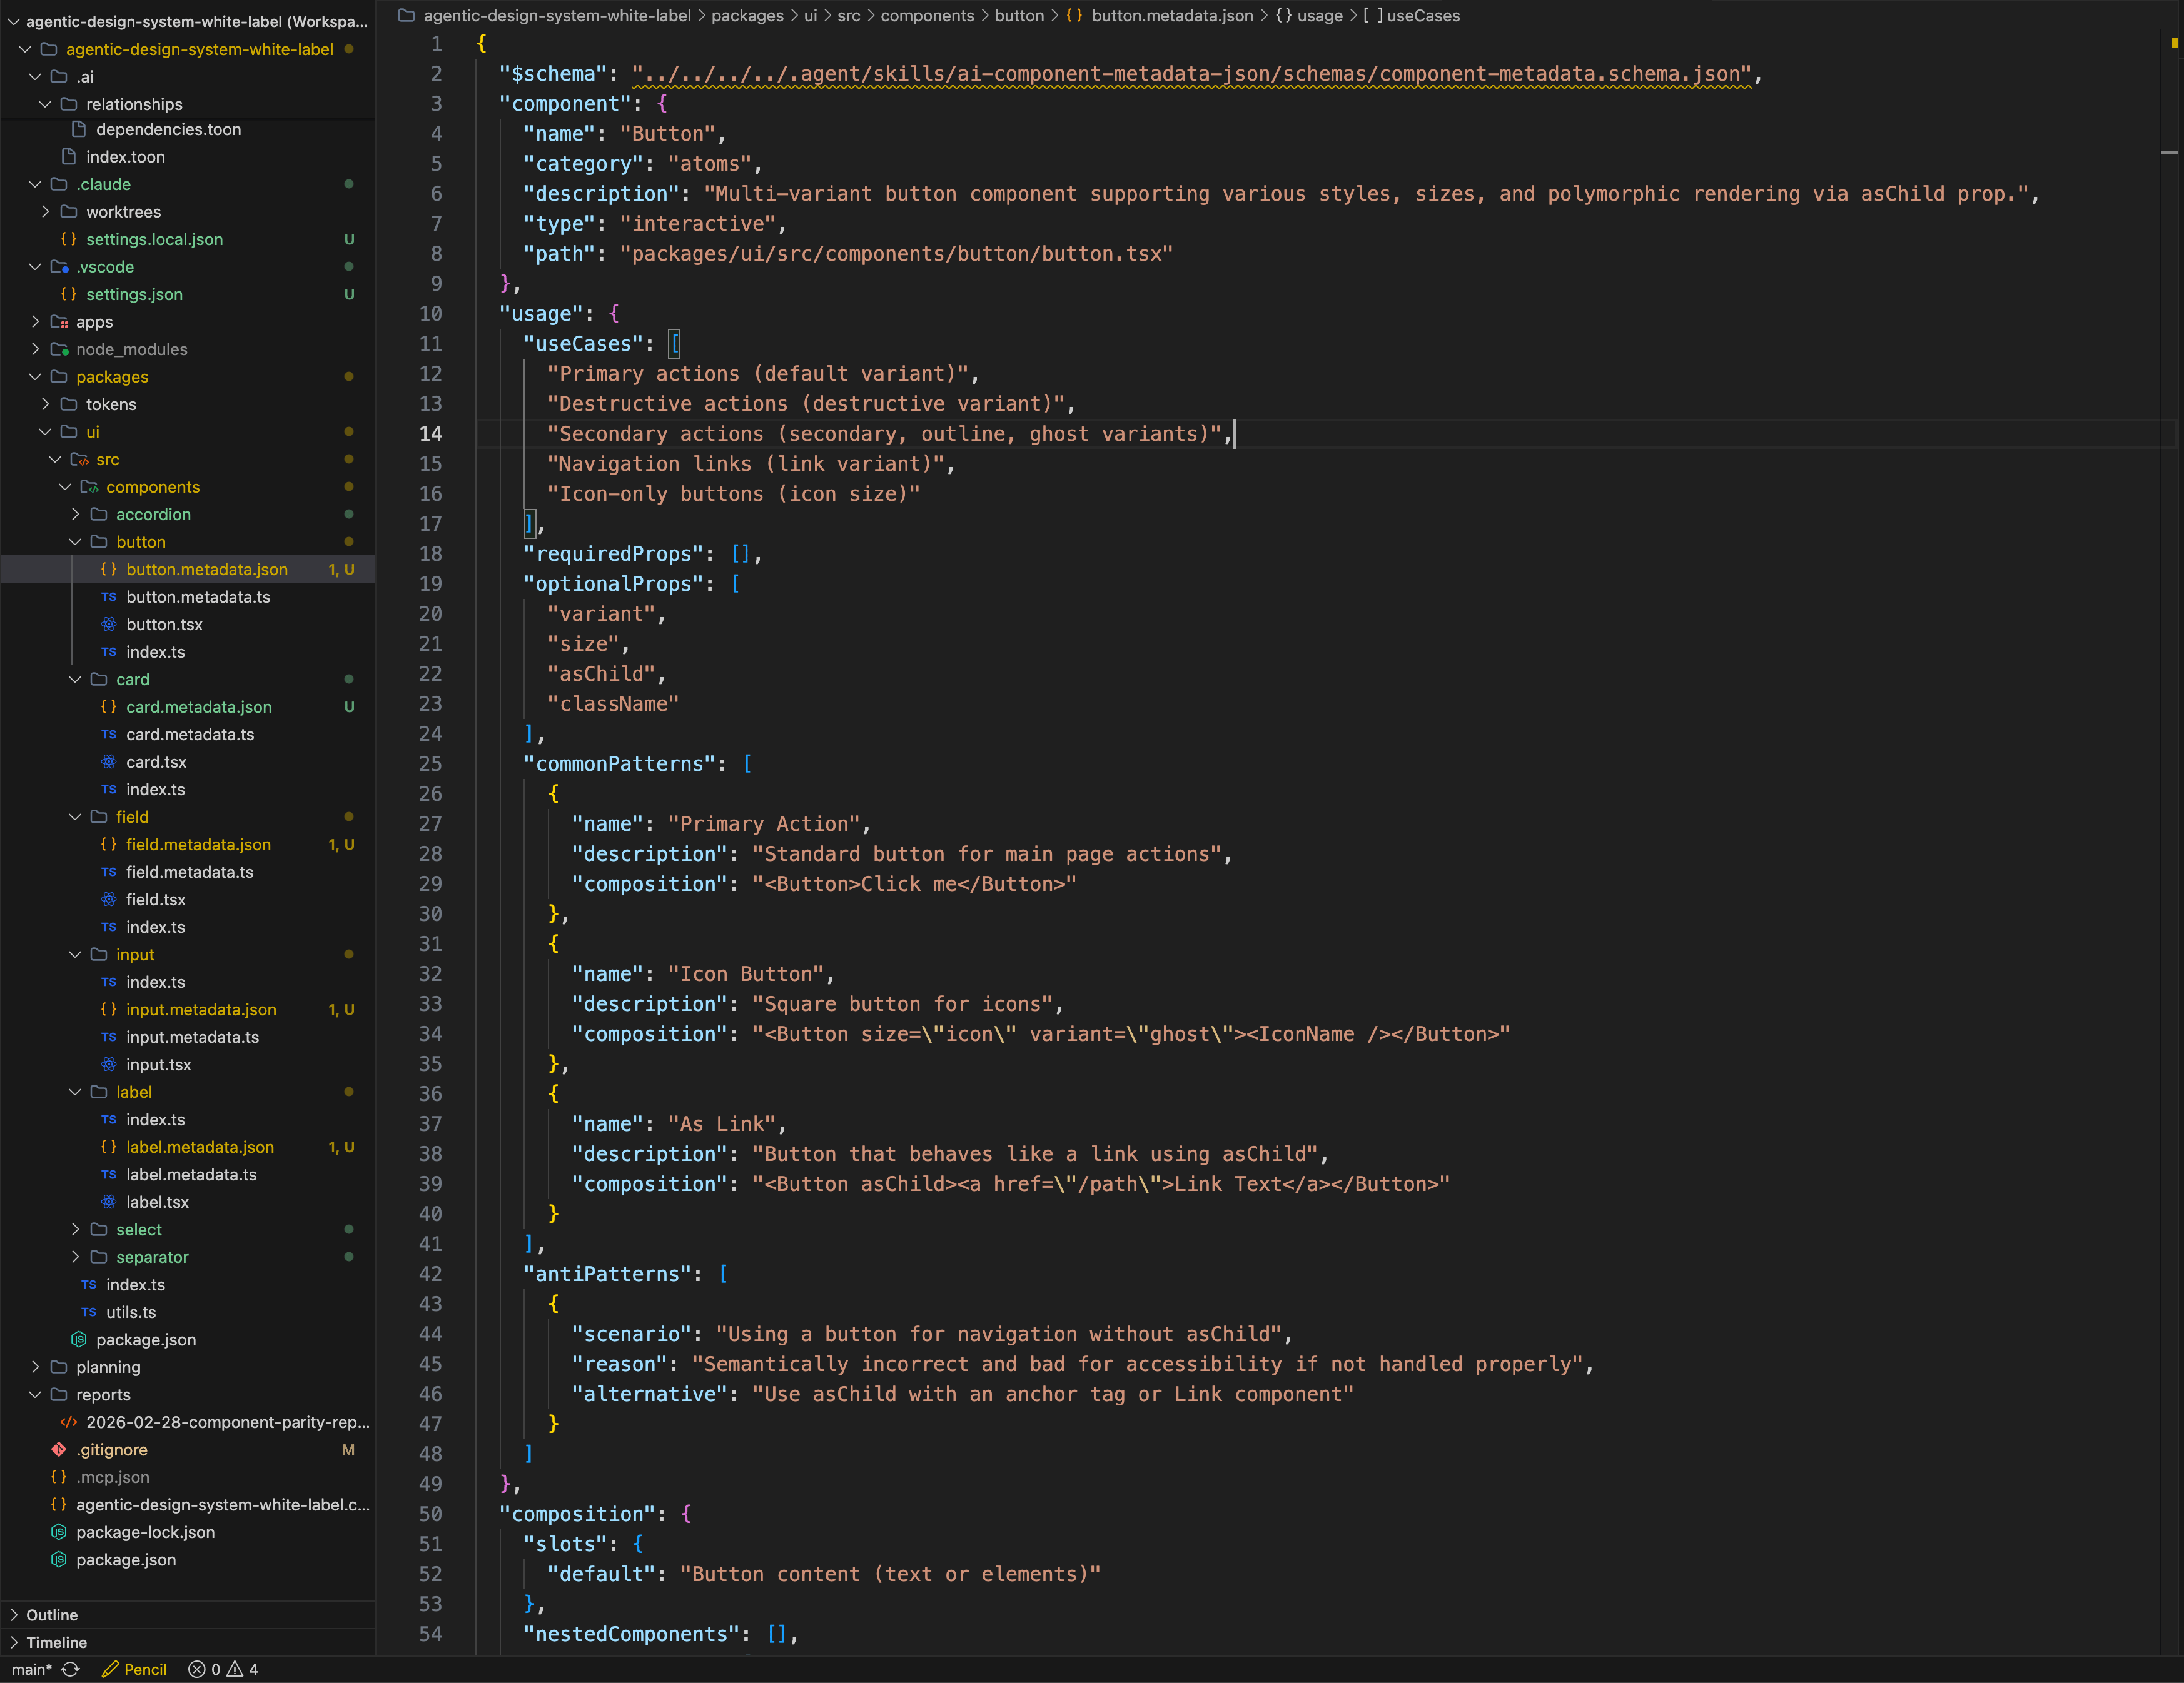Click the Git sync icon in status bar

[70, 1669]
